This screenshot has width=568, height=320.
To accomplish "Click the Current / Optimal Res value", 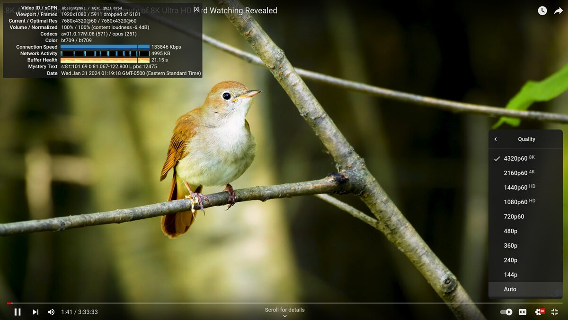I will 99,21.
